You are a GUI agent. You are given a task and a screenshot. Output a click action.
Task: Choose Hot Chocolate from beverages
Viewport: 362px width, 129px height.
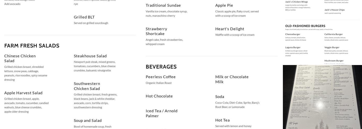(159, 96)
